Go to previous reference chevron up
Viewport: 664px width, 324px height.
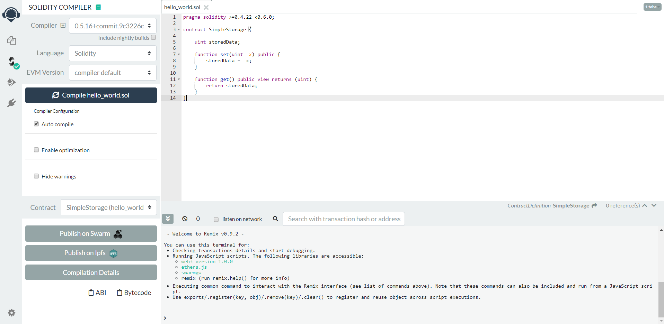coord(645,205)
